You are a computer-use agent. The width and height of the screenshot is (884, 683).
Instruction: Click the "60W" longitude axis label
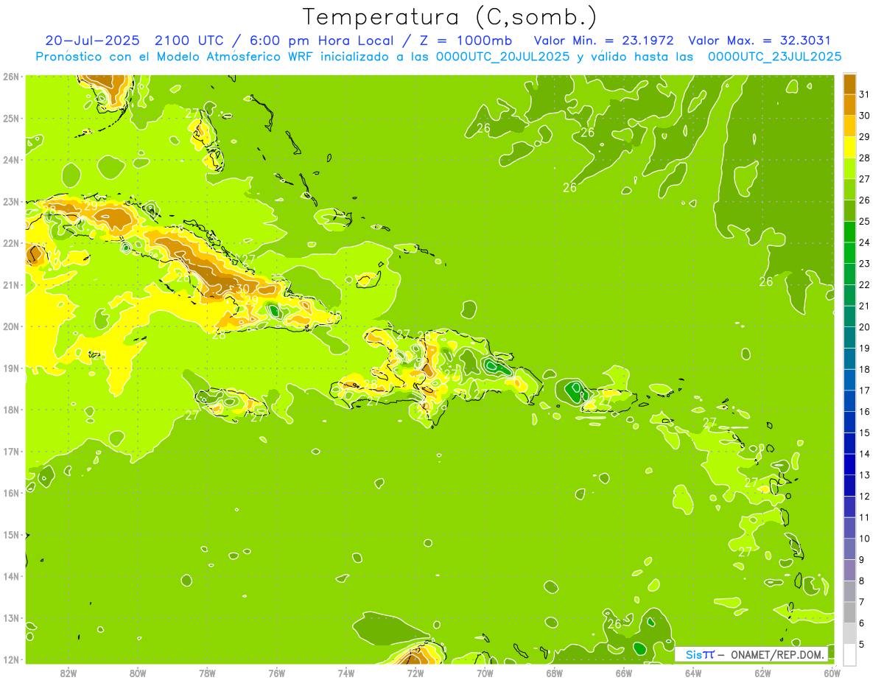coord(832,673)
